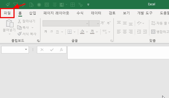Click the format painter brush in quick access toolbar
The height and width of the screenshot is (98, 169).
tap(8, 5)
